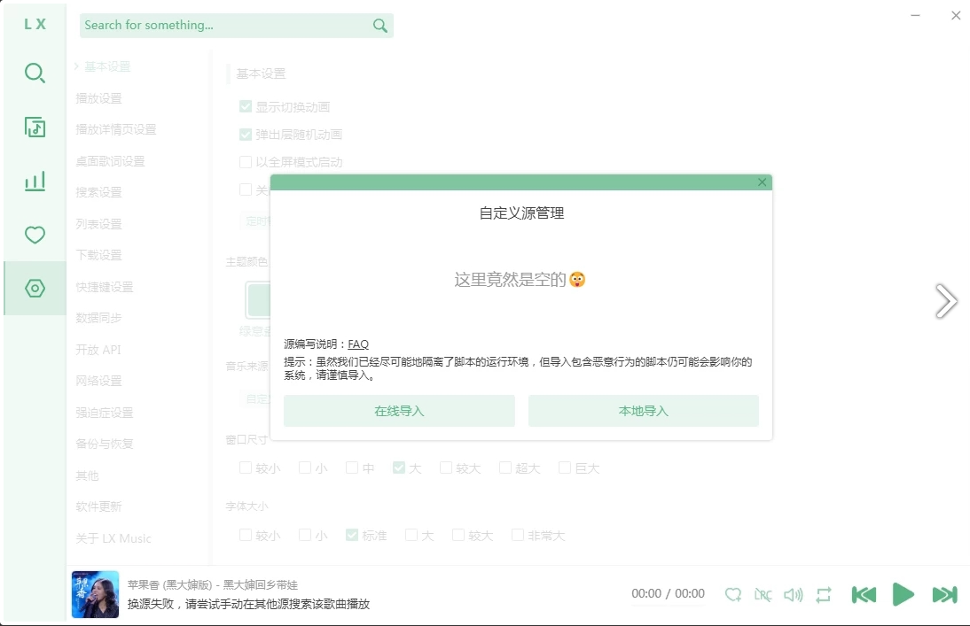This screenshot has width=970, height=626.
Task: Skip to the previous track
Action: (x=864, y=595)
